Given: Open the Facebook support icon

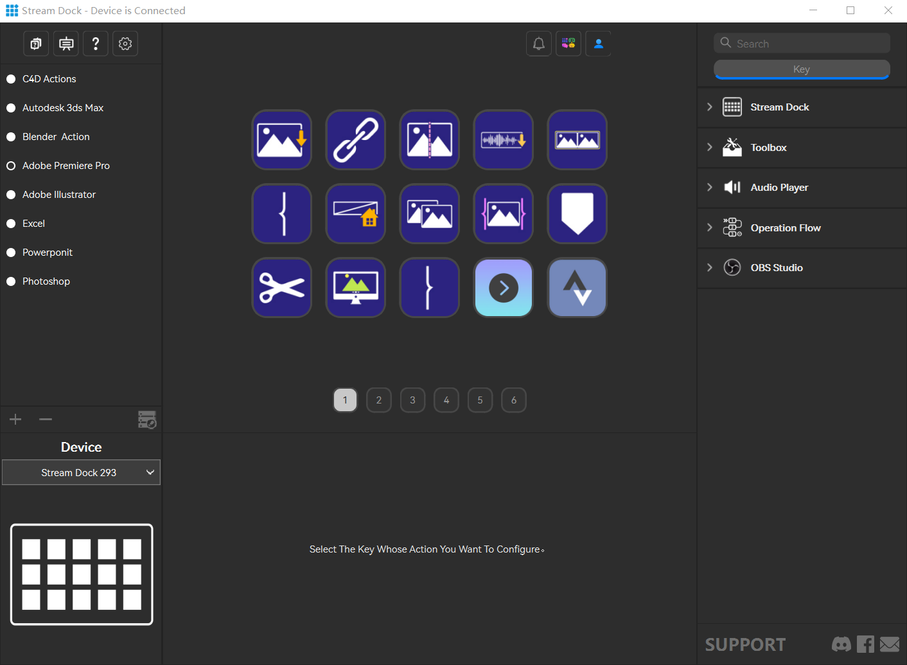Looking at the screenshot, I should (x=865, y=644).
